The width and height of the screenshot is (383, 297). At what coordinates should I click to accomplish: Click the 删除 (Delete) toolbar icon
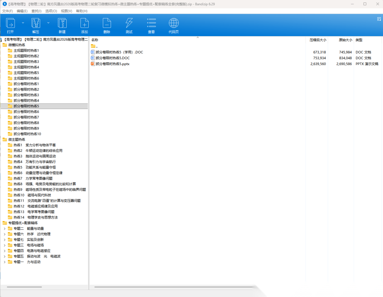(107, 24)
